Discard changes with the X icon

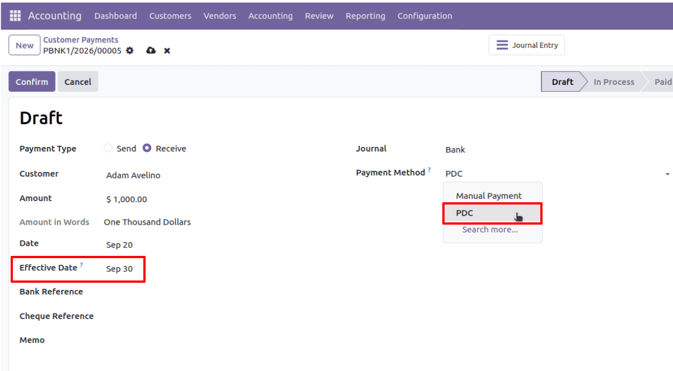pyautogui.click(x=167, y=50)
